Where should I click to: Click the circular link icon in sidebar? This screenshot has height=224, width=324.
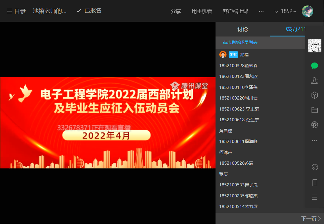[x=314, y=167]
